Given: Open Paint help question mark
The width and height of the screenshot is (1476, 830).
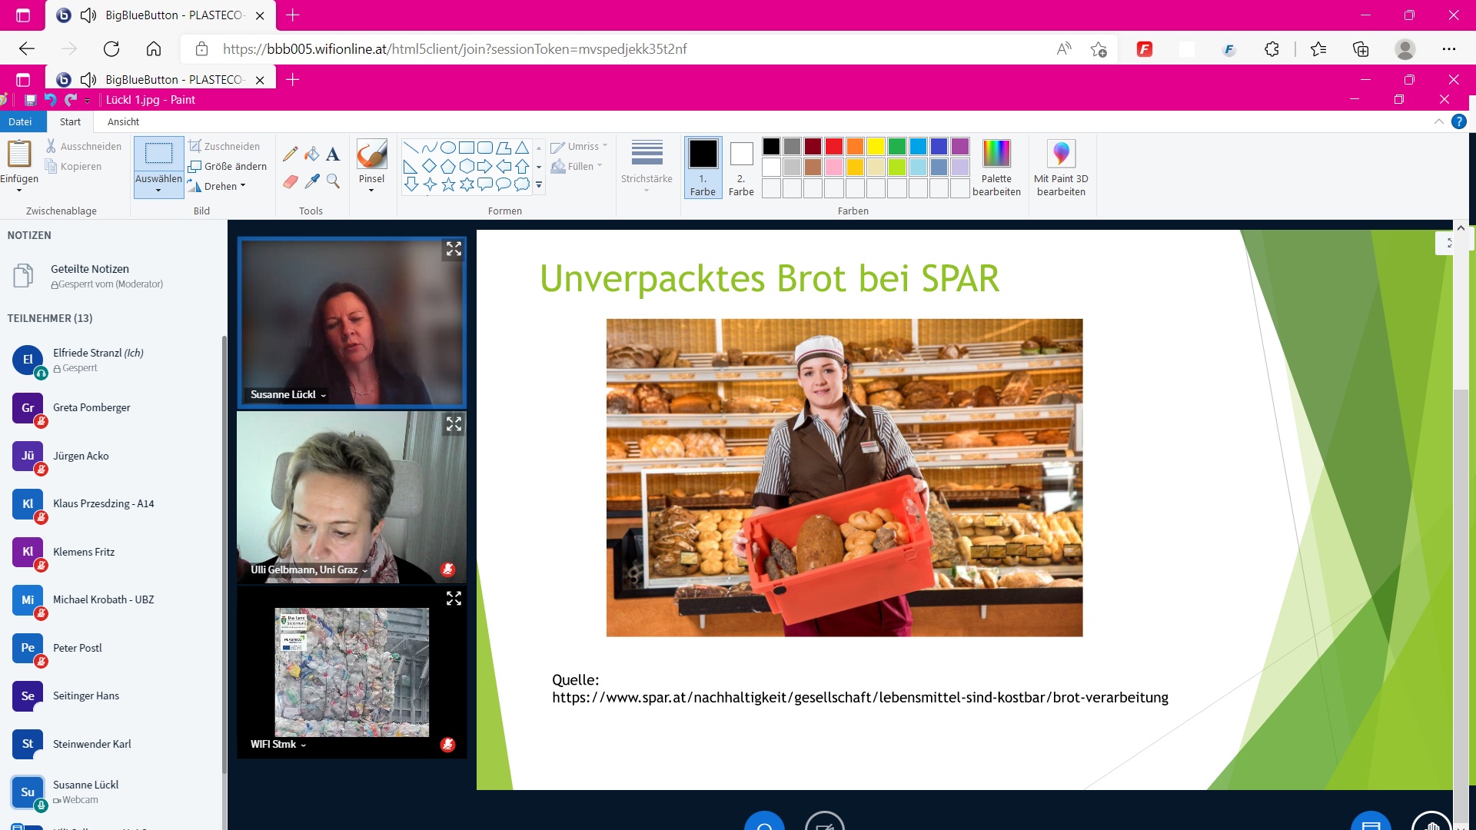Looking at the screenshot, I should [1458, 121].
